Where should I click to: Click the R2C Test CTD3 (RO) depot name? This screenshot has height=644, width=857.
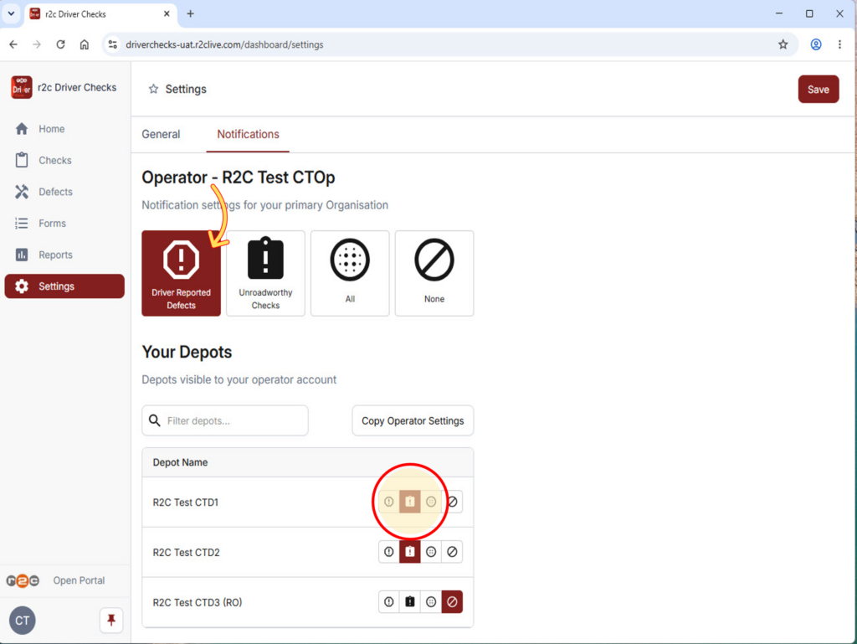[x=198, y=602]
